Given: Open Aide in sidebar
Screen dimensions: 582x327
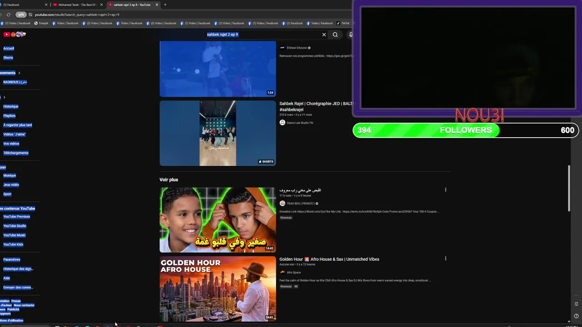Looking at the screenshot, I should coord(6,278).
